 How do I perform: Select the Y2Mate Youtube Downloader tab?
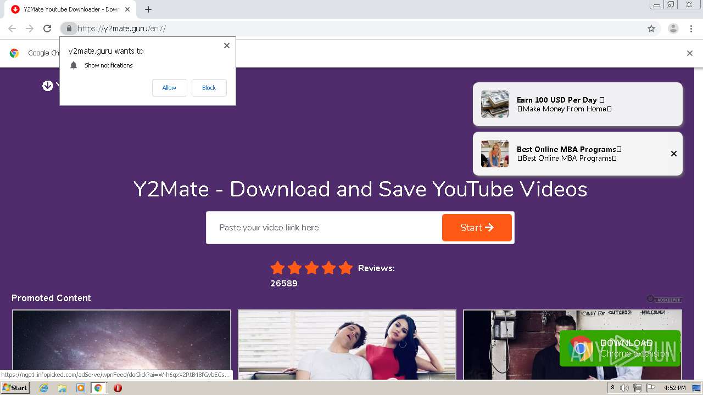pyautogui.click(x=70, y=9)
